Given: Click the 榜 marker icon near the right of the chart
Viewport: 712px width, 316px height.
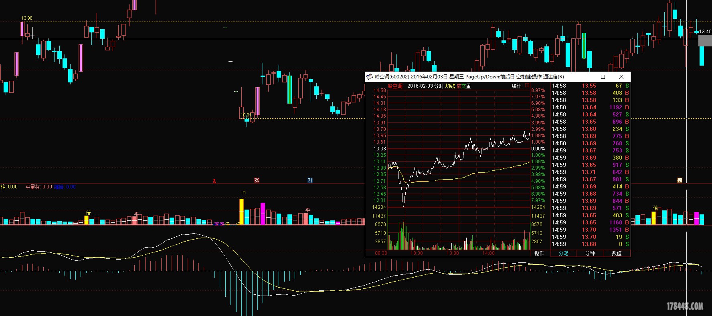Looking at the screenshot, I should (680, 180).
